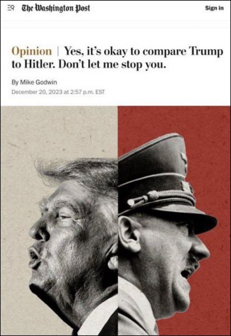
Task: Click the divider bar after Opinion label
Action: click(58, 52)
